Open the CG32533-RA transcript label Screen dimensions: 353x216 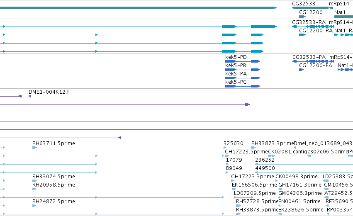309,22
